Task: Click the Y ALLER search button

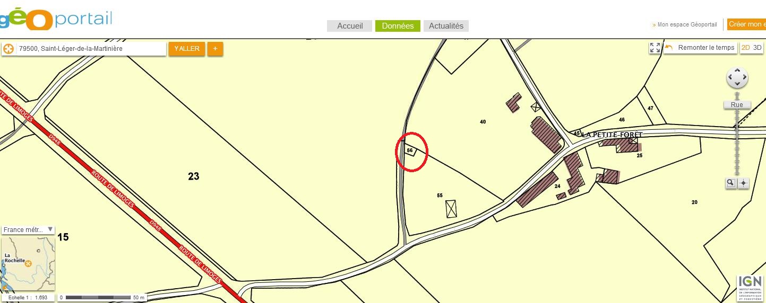Action: tap(187, 49)
